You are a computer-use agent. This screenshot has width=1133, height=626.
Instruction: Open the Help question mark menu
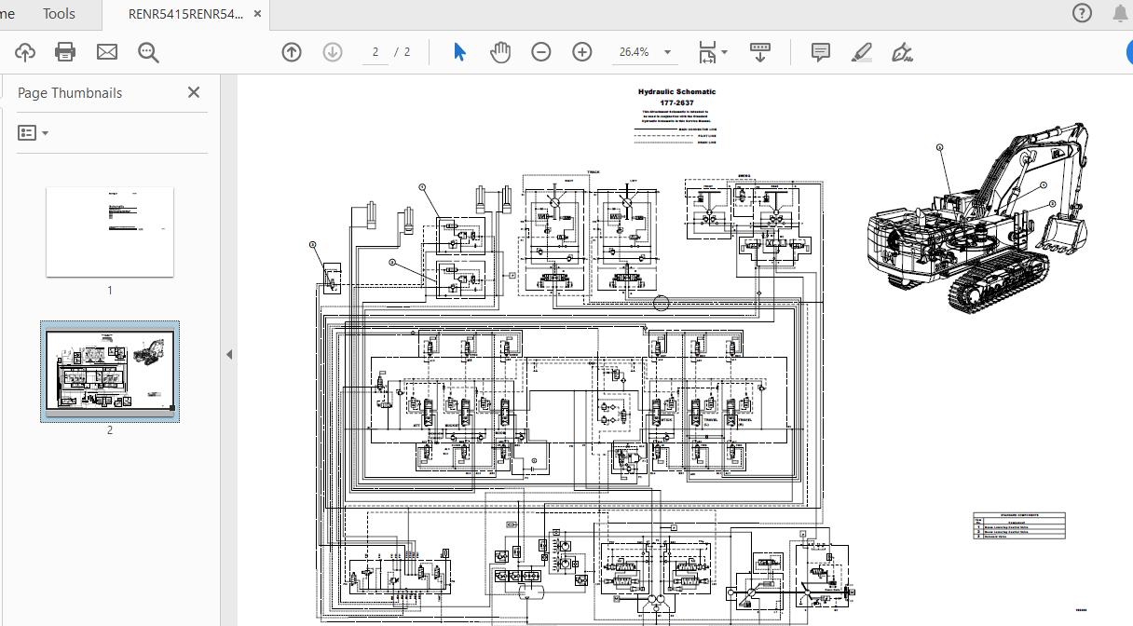click(x=1082, y=13)
